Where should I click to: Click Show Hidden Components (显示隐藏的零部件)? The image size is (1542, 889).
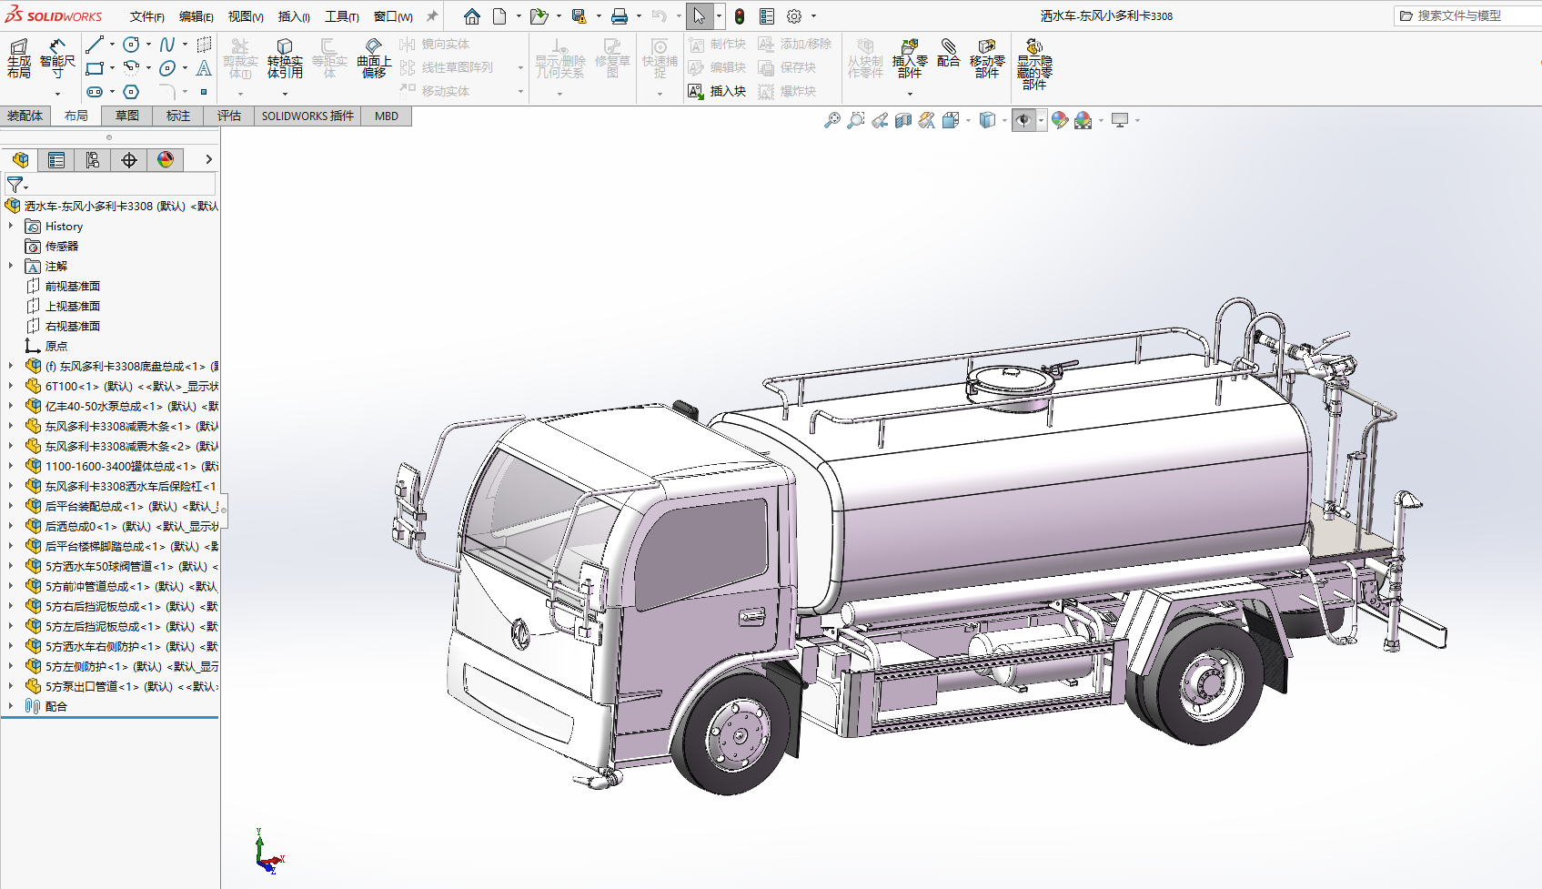(1034, 64)
